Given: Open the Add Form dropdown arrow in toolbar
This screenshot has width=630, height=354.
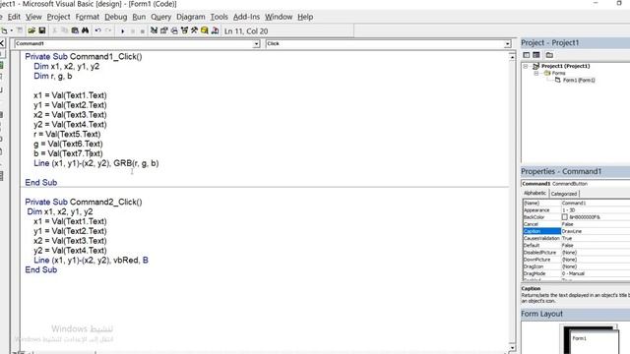Looking at the screenshot, I should [x=11, y=30].
